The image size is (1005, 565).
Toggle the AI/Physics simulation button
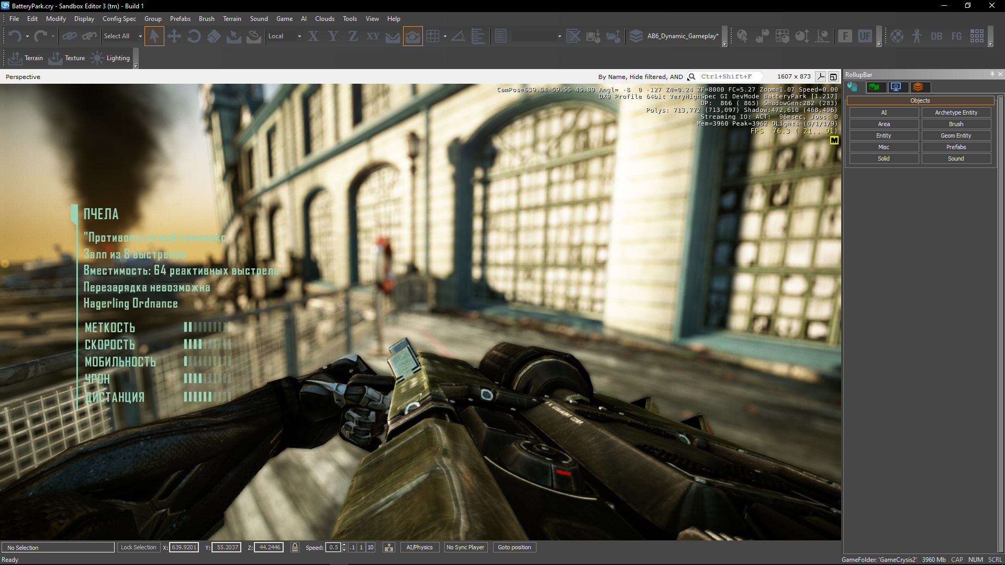tap(419, 547)
